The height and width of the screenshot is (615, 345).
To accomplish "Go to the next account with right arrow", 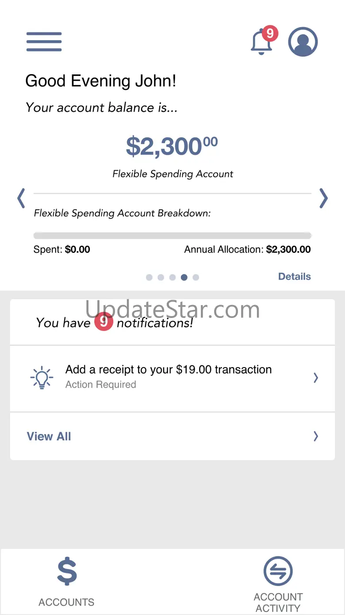I will click(x=324, y=198).
